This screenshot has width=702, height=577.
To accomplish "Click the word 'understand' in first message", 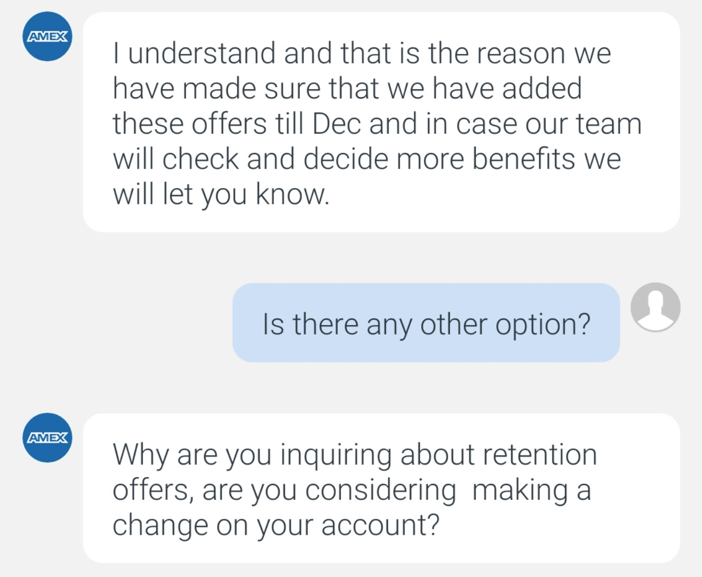I will [x=202, y=53].
